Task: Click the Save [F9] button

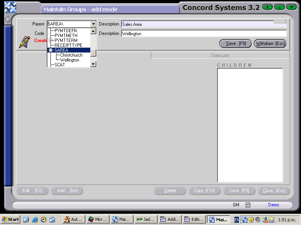Action: (x=235, y=43)
